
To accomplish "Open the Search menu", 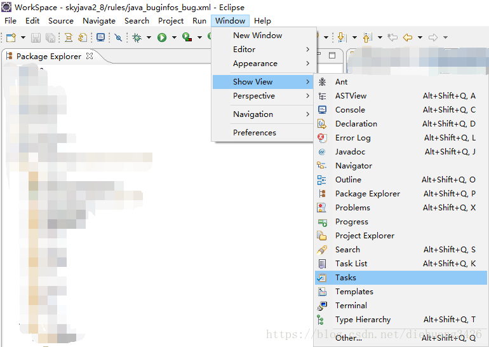I will pos(137,20).
